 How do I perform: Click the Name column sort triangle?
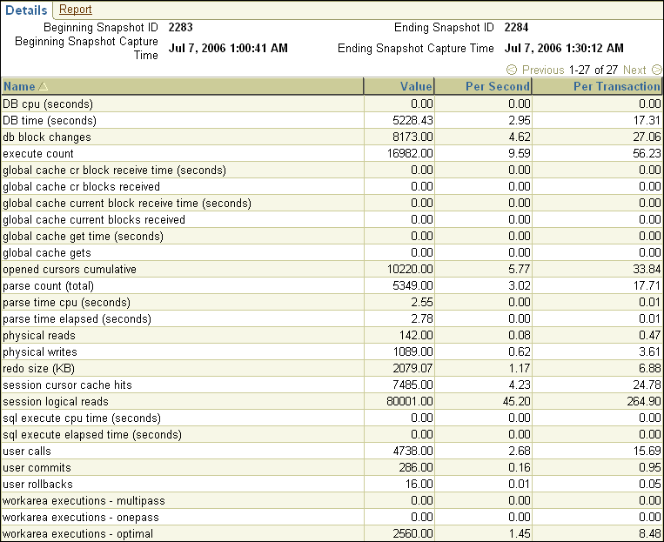coord(44,86)
